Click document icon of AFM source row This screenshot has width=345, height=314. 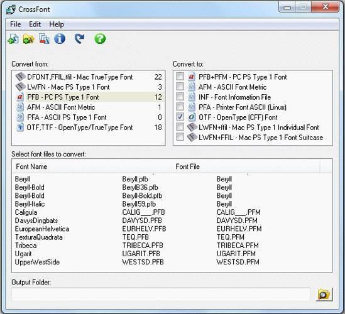coord(20,107)
